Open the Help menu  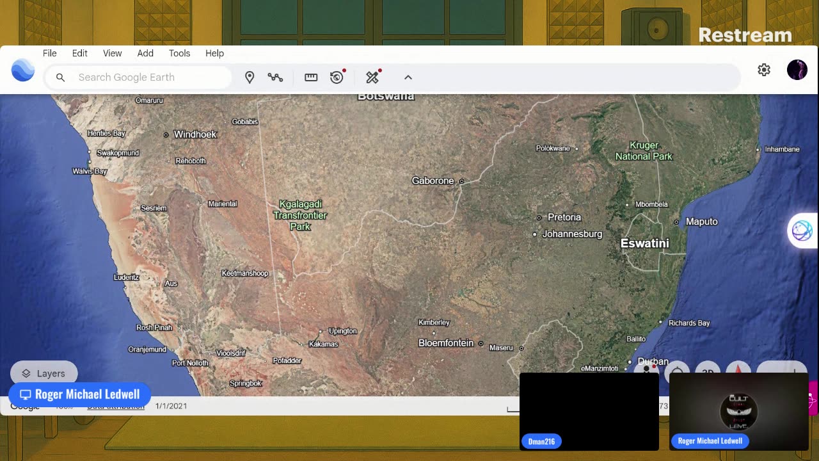click(215, 53)
